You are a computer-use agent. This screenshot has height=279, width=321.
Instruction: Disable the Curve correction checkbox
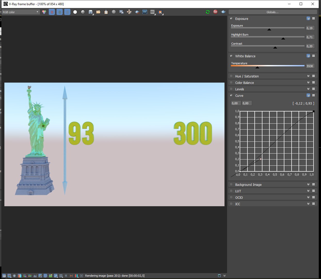pos(231,95)
